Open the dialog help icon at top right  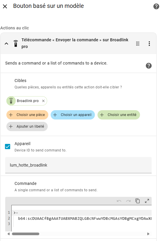(156, 6)
